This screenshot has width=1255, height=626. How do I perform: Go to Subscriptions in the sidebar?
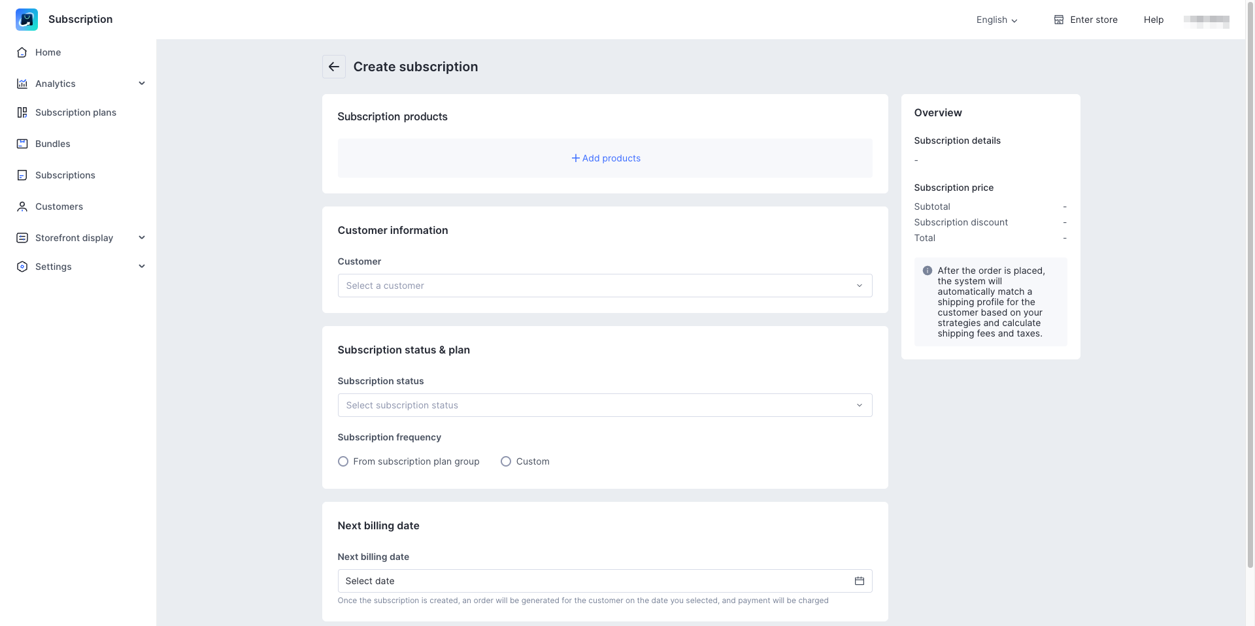coord(65,175)
